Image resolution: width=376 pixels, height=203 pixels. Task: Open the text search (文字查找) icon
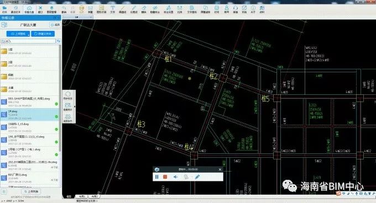point(192,9)
